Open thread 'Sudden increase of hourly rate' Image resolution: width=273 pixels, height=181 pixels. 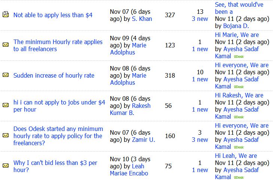(x=54, y=75)
